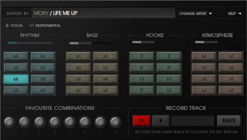The width and height of the screenshot is (247, 140).
Task: Trigger Rhythm pad in third row, right column
Action: (x=43, y=79)
